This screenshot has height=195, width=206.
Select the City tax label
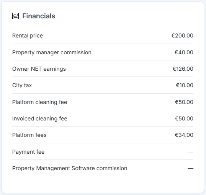pos(22,85)
